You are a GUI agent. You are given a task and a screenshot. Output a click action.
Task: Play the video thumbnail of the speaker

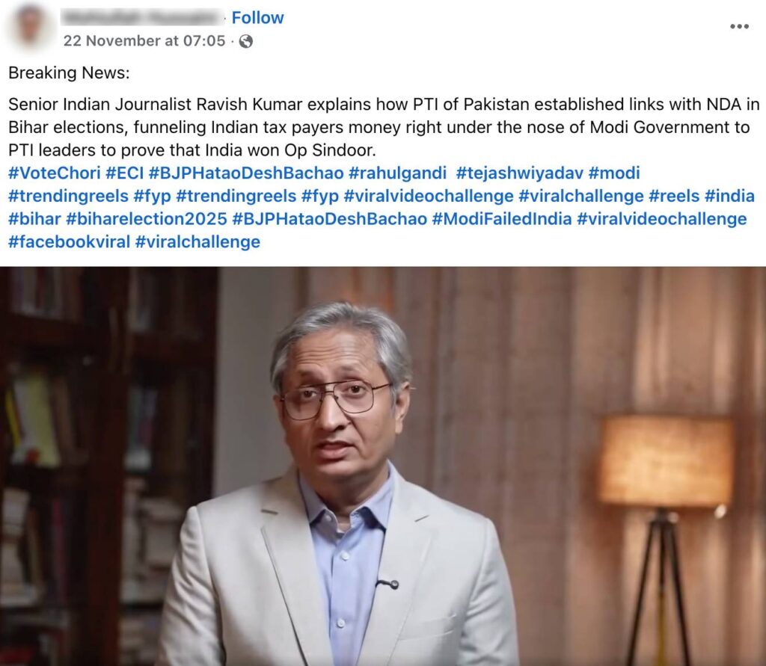pyautogui.click(x=383, y=466)
